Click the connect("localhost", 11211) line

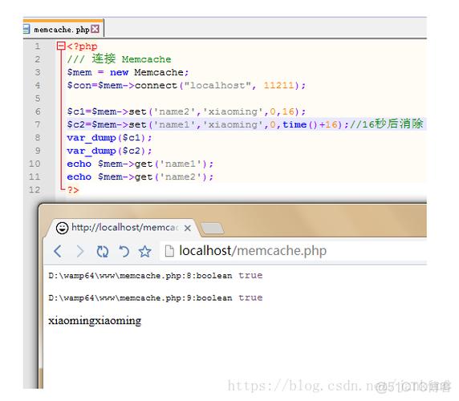pos(186,85)
